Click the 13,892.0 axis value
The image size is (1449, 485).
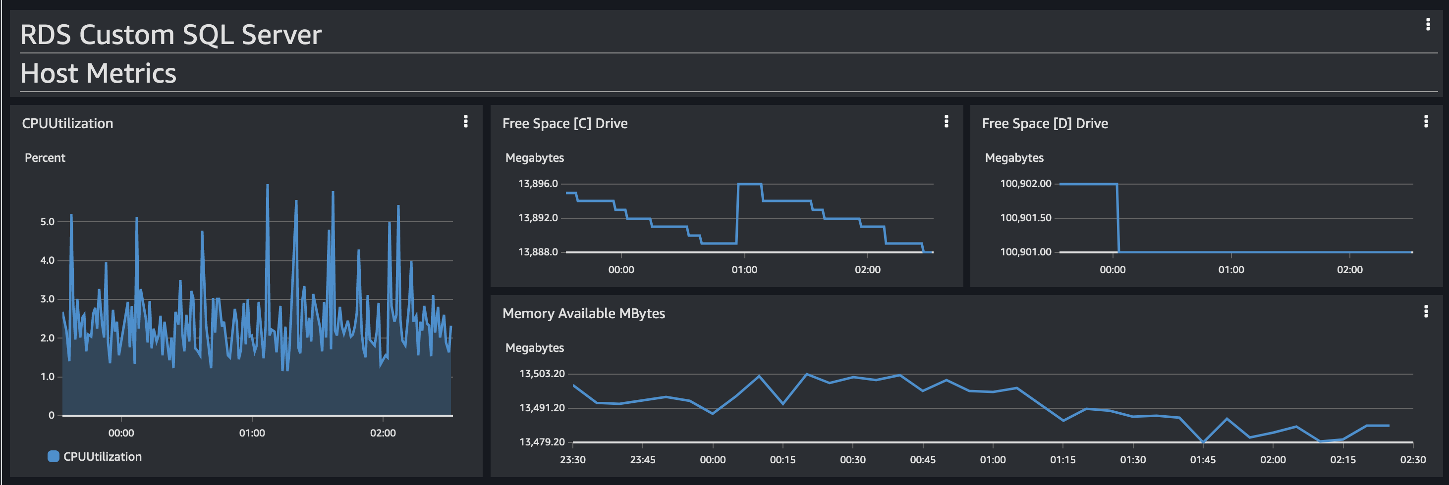click(x=538, y=218)
